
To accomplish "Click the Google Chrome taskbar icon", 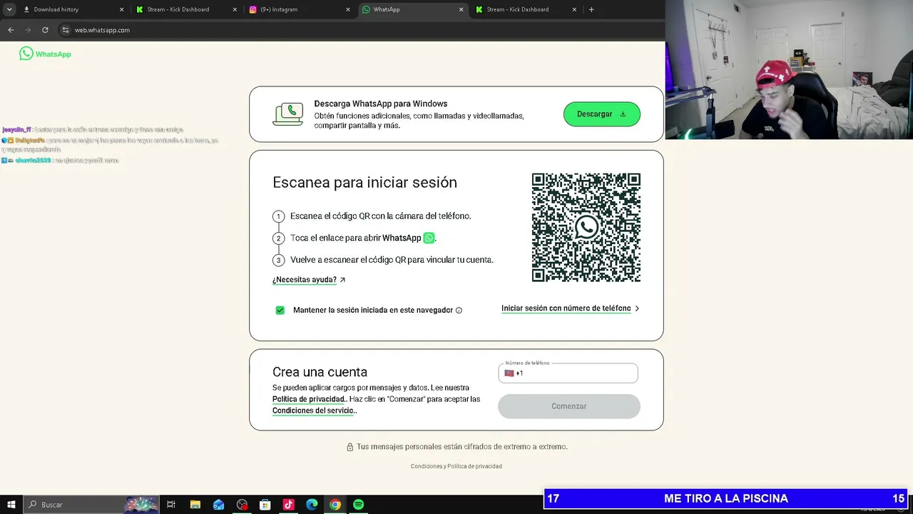I will point(335,505).
